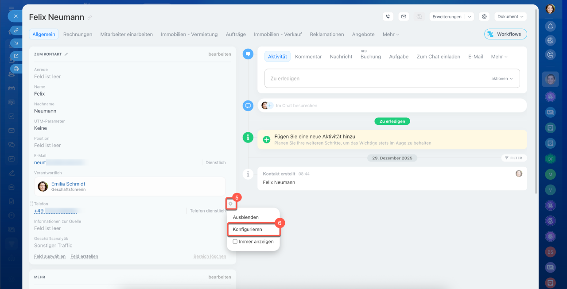Expand the aktionen dropdown in activity field

(x=502, y=78)
